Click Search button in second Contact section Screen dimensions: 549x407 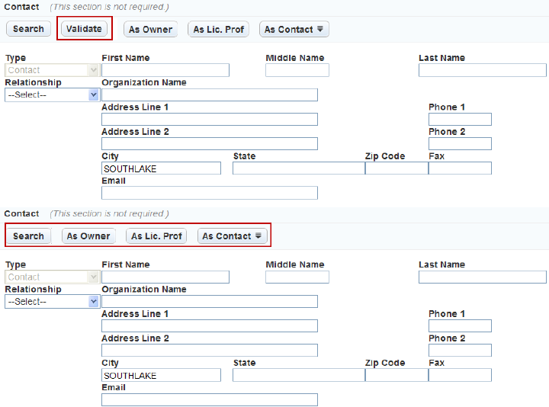[28, 236]
